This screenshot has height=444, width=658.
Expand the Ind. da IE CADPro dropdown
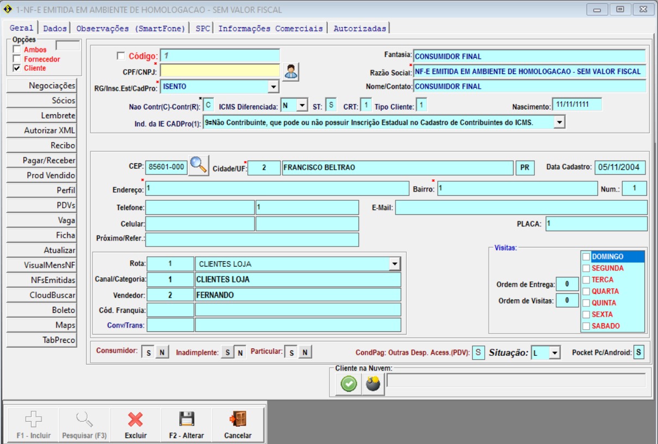559,123
